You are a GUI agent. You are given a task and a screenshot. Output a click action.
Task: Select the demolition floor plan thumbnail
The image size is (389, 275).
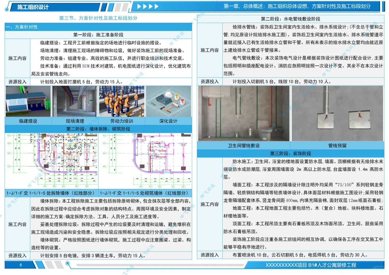51,160
